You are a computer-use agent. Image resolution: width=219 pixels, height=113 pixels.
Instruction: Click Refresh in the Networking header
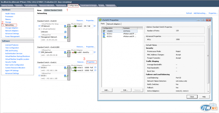(189, 13)
